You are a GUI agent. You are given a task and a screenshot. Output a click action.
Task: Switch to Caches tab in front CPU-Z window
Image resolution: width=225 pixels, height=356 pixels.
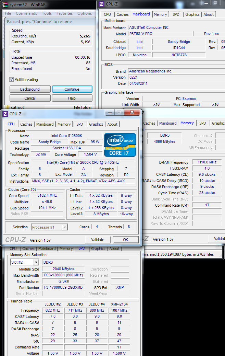click(x=26, y=124)
